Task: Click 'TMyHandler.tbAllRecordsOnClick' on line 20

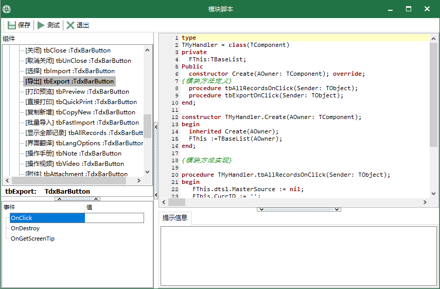Action: [272, 175]
